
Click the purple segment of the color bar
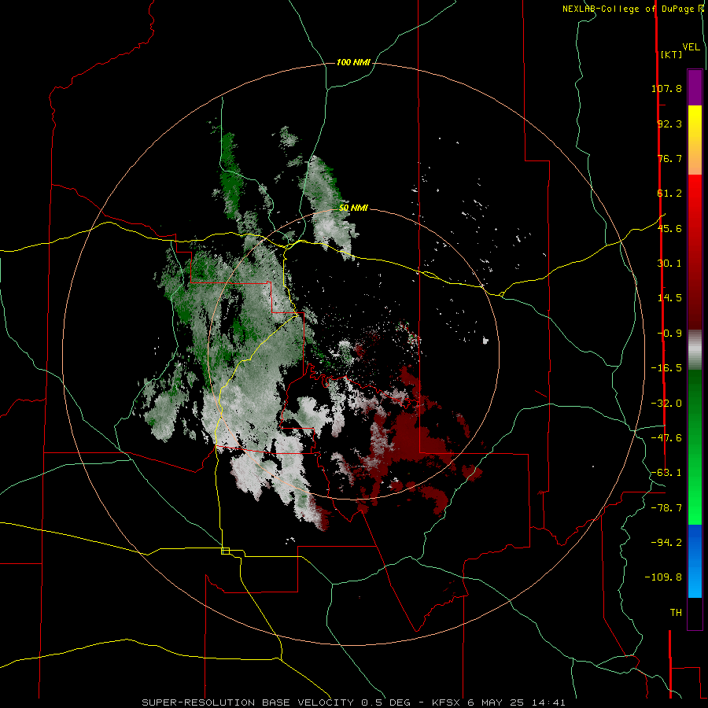tap(695, 87)
